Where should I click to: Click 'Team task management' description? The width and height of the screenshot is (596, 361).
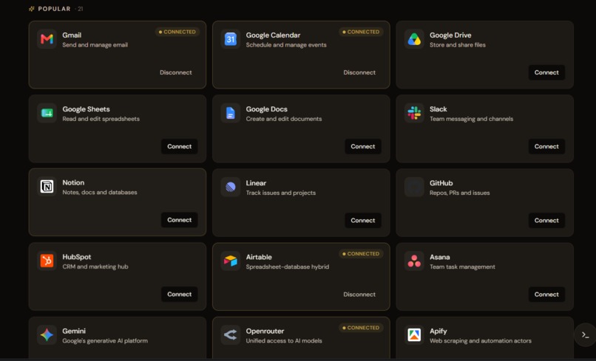(x=462, y=267)
